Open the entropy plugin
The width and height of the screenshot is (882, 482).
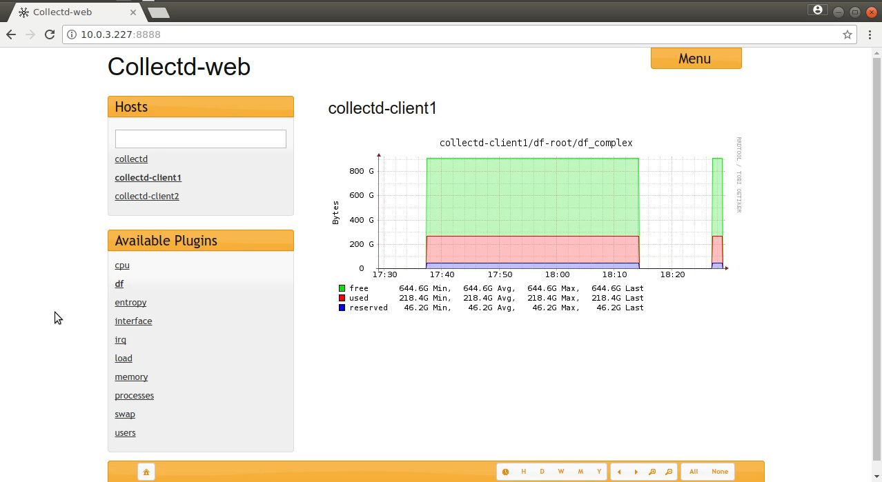click(x=130, y=302)
